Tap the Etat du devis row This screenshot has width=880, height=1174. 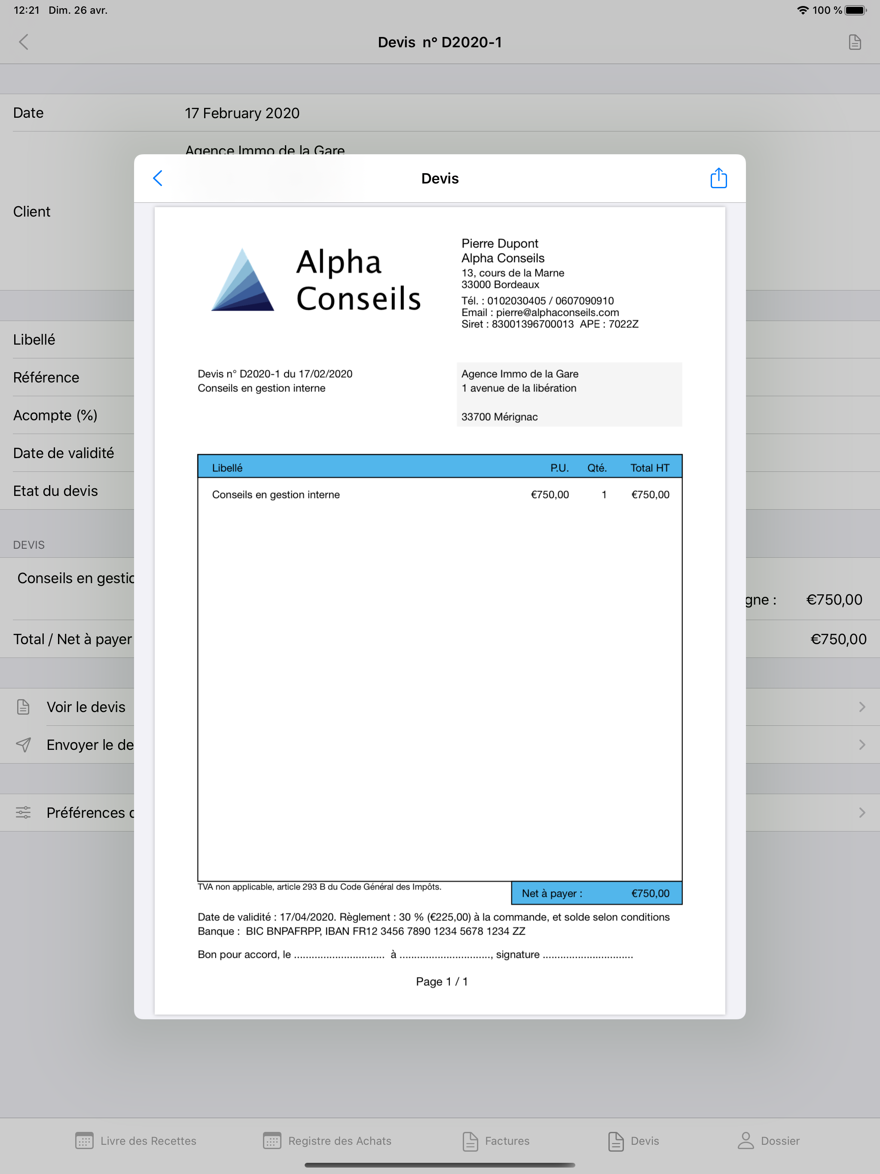tap(56, 491)
